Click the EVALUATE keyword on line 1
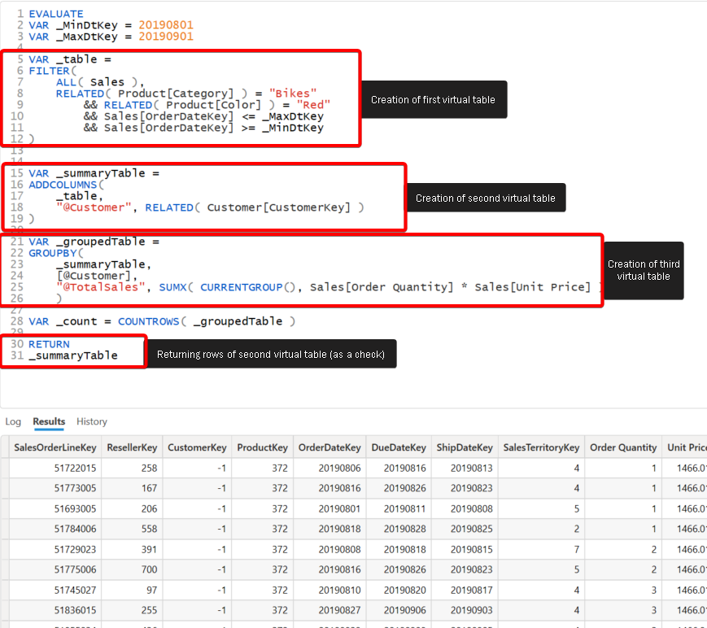707x628 pixels. (x=55, y=13)
